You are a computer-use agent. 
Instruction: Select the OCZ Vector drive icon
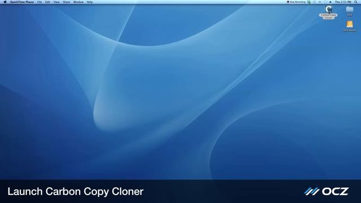point(350,26)
